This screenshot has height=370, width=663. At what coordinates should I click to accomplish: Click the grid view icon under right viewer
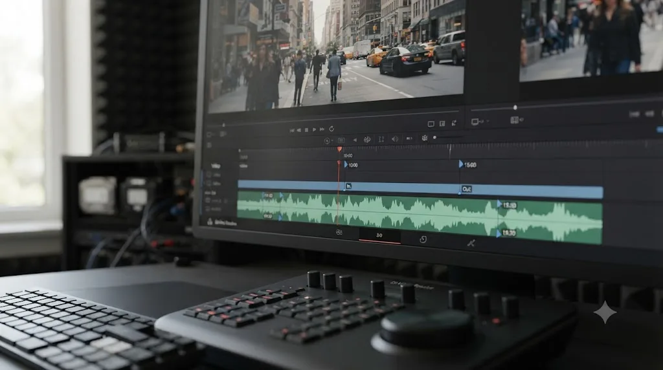tap(516, 120)
